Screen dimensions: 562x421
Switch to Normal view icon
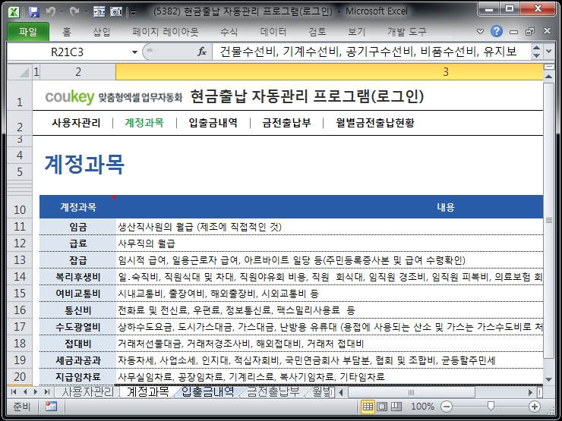(368, 407)
